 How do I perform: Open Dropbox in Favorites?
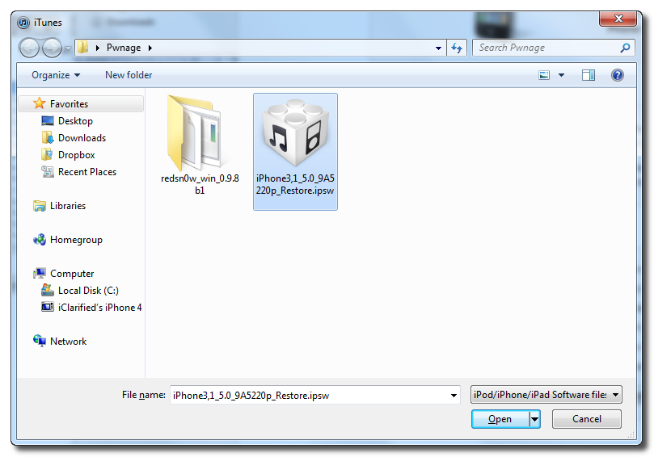(76, 155)
